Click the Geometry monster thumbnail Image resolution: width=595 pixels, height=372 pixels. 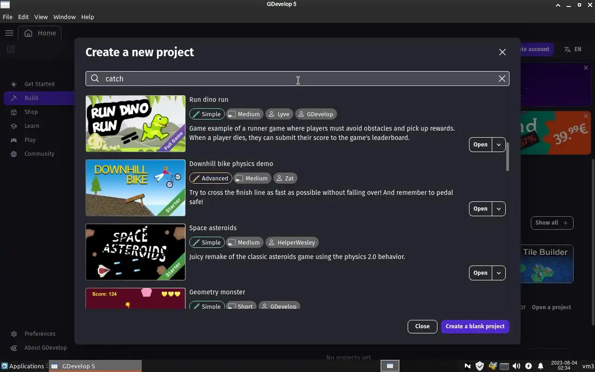(135, 299)
